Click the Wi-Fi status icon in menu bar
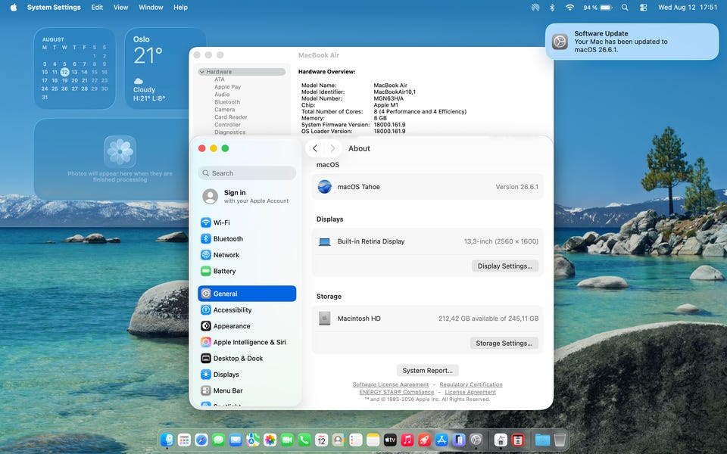 569,8
